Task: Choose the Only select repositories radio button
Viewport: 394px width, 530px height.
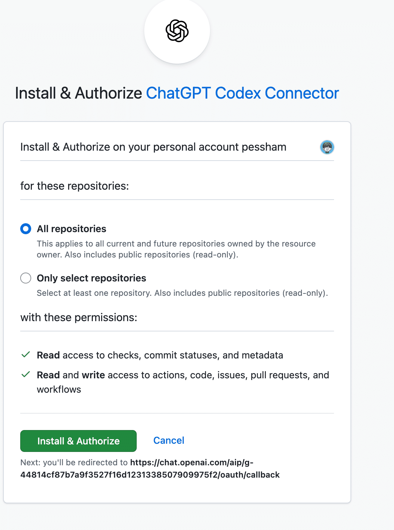Action: point(26,278)
